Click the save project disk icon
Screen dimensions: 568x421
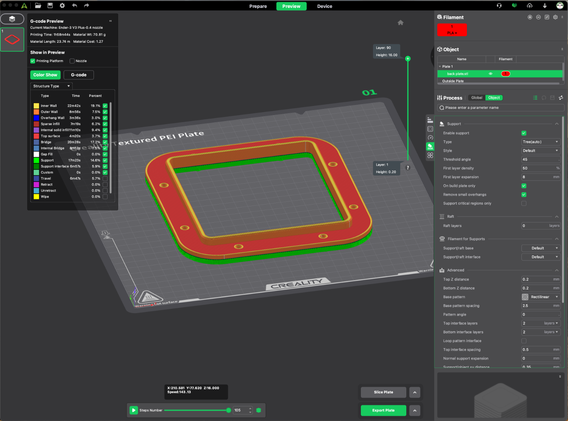(x=50, y=6)
